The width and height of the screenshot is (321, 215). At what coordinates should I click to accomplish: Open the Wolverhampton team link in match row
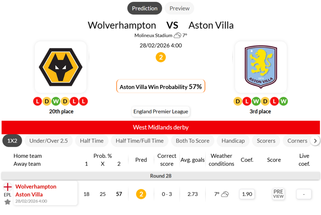pyautogui.click(x=36, y=186)
